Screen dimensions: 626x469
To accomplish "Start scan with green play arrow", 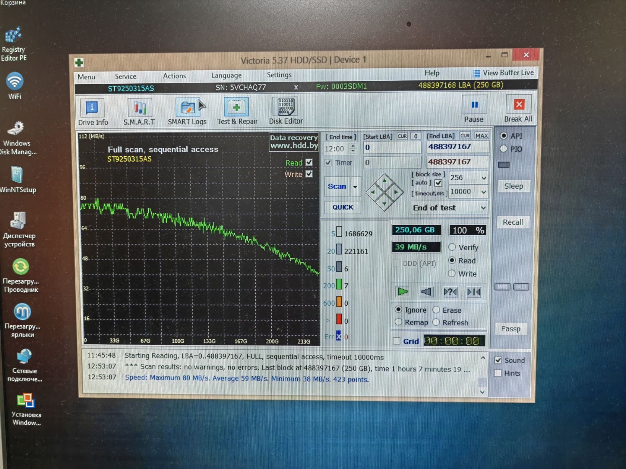I will click(x=403, y=291).
